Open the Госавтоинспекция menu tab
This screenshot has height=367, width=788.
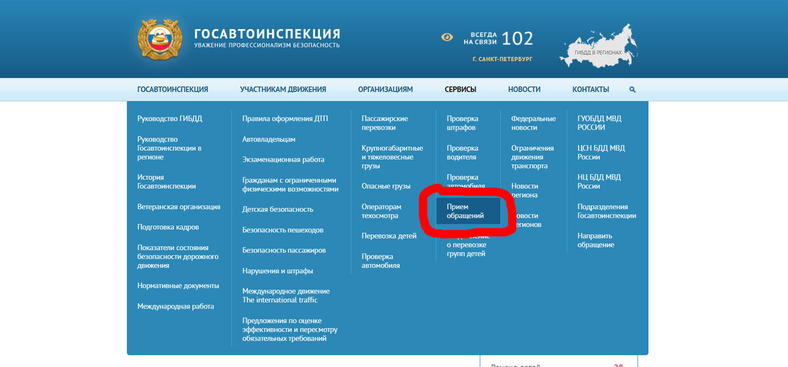173,89
